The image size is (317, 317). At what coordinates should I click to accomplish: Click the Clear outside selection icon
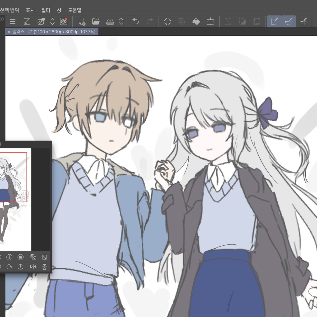pyautogui.click(x=181, y=21)
